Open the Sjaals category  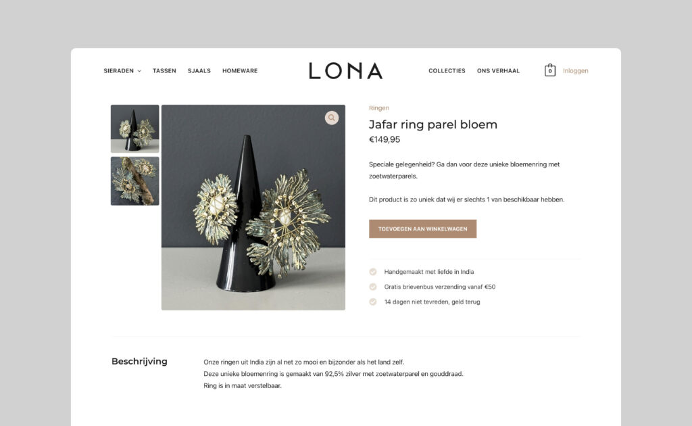pyautogui.click(x=199, y=70)
